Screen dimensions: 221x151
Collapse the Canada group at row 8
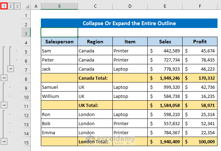click(x=4, y=78)
